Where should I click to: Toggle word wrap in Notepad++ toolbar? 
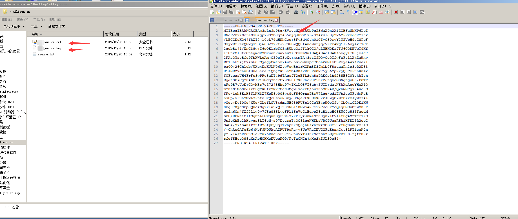click(x=342, y=12)
